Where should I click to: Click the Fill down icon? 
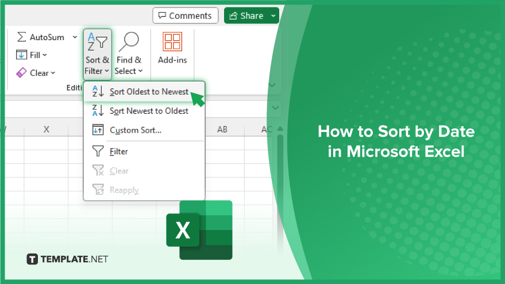coord(21,55)
